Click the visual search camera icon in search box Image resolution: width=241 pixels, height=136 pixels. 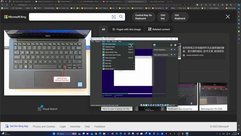[x=114, y=17]
